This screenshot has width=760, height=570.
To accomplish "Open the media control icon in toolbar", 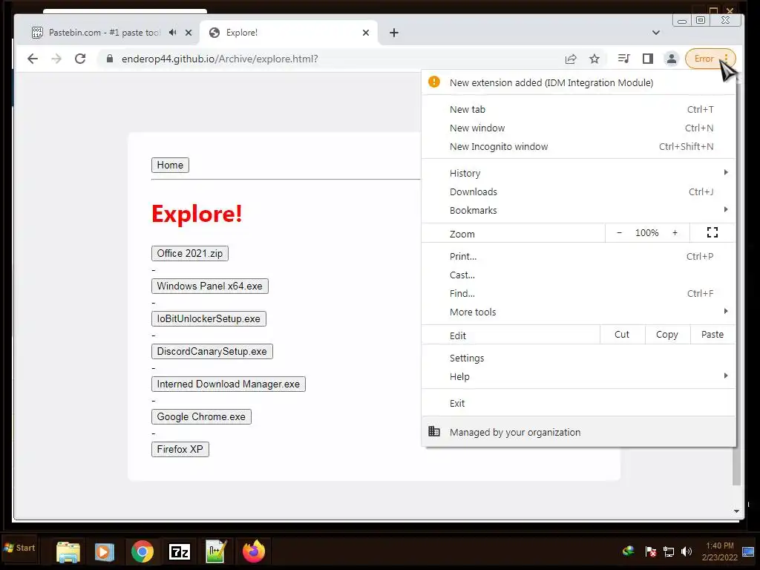I will click(x=623, y=59).
